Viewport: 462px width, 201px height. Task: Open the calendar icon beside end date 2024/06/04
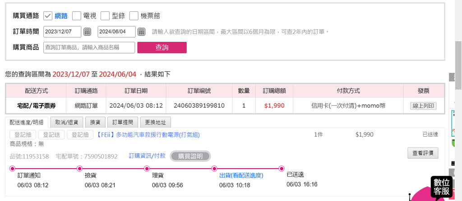coord(142,32)
